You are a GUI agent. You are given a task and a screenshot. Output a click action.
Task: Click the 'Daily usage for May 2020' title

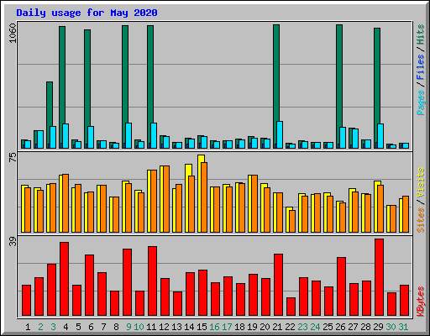click(x=87, y=13)
